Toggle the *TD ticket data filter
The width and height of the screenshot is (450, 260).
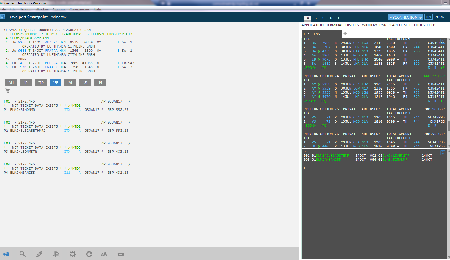(x=41, y=82)
